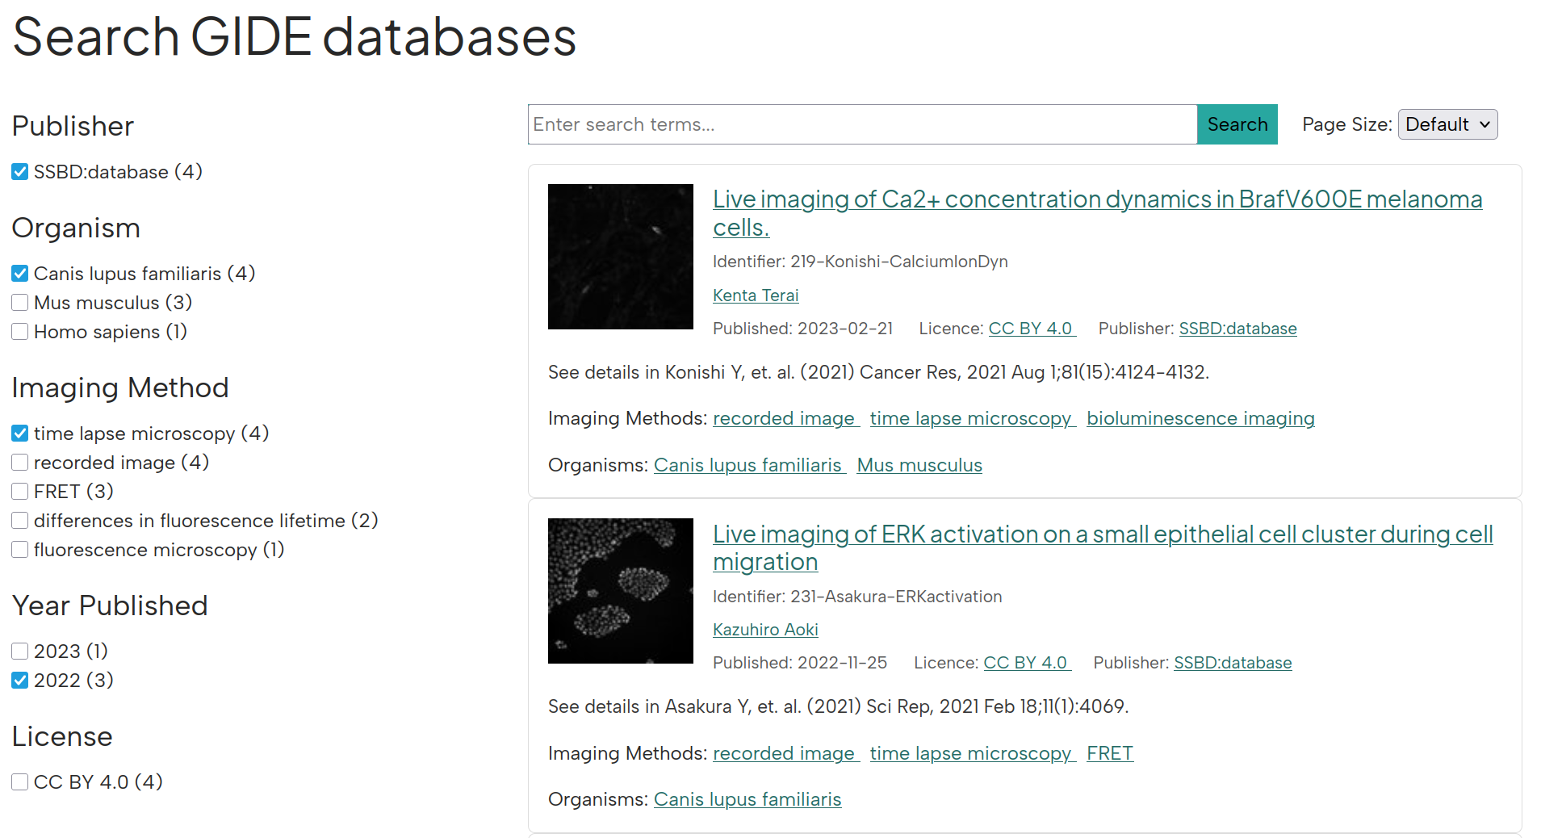Click Canis lupus familiaris link in Konishi result
The width and height of the screenshot is (1541, 838).
[749, 465]
